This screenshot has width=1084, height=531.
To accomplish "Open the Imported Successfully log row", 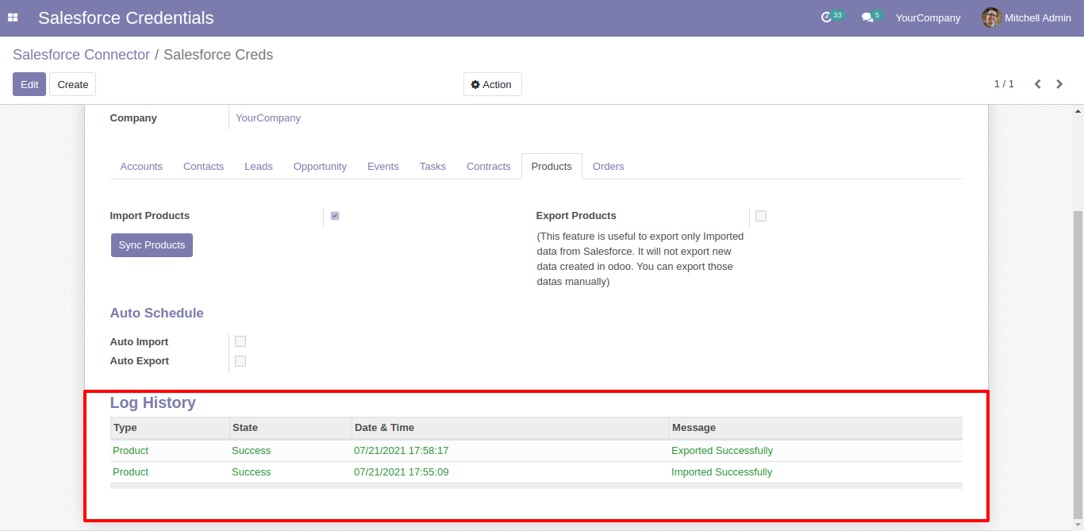I will pyautogui.click(x=536, y=472).
